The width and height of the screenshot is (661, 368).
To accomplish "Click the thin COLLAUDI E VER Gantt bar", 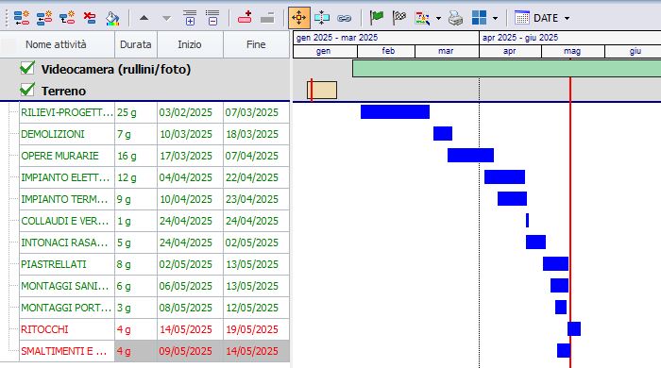I will pyautogui.click(x=527, y=220).
